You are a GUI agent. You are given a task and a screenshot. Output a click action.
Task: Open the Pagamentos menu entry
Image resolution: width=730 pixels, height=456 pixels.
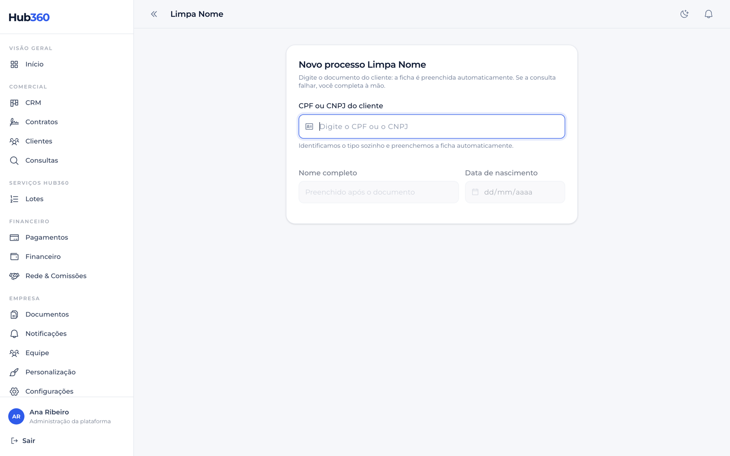click(67, 238)
